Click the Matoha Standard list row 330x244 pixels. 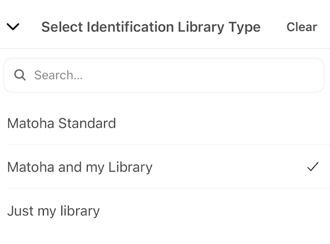165,124
